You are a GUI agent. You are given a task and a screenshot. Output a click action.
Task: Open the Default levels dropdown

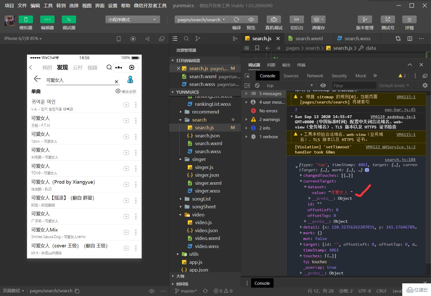click(x=394, y=86)
